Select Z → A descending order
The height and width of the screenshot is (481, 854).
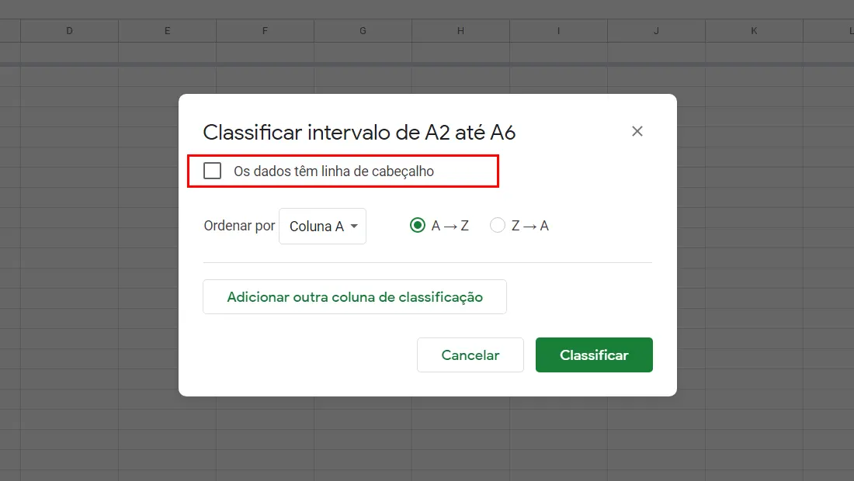(497, 225)
